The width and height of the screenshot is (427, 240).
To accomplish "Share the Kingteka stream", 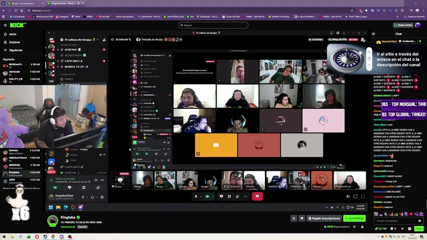I will point(354,227).
